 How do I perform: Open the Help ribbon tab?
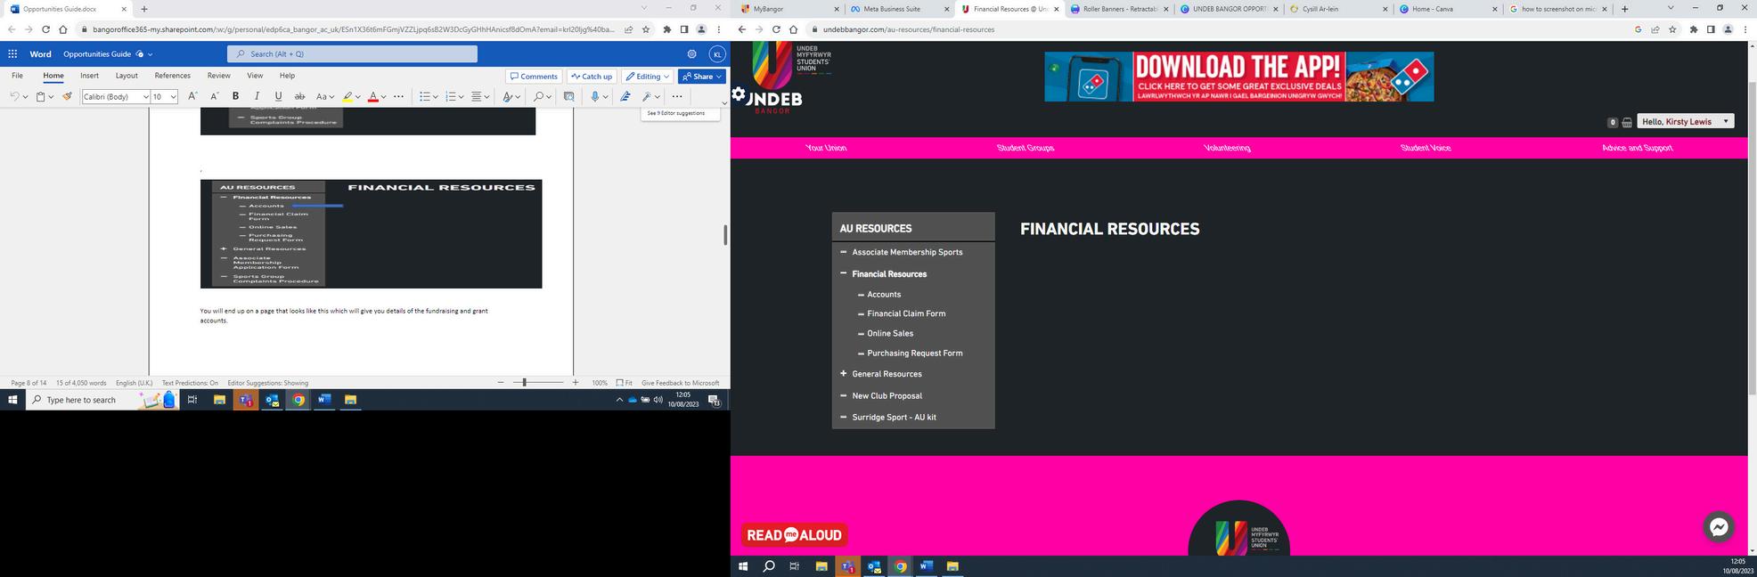287,76
